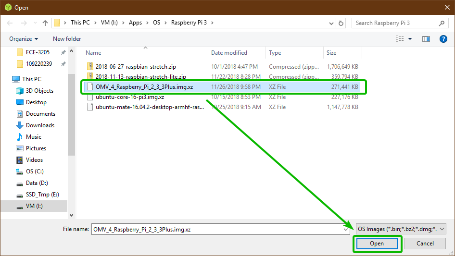Open Data (D:) drive in sidebar
455x256 pixels.
pyautogui.click(x=37, y=183)
